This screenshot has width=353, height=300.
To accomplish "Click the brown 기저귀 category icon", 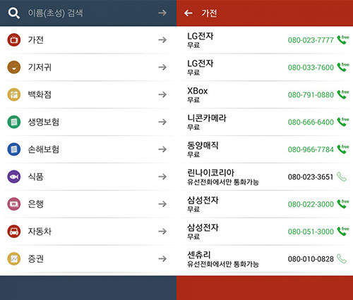I will pyautogui.click(x=14, y=67).
